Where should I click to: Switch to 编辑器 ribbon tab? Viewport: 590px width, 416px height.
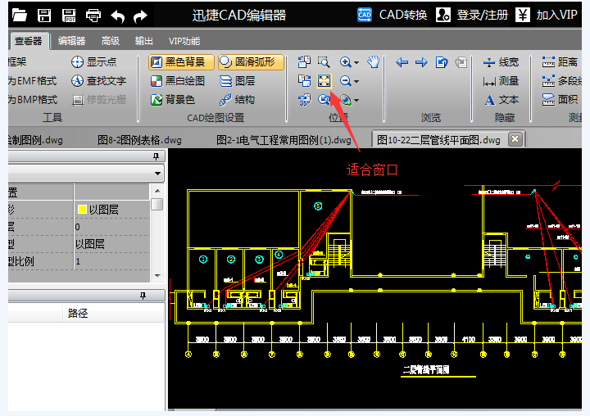tap(71, 41)
